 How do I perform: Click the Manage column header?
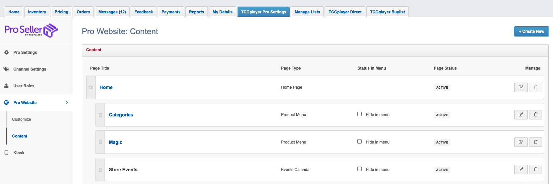[x=533, y=68]
